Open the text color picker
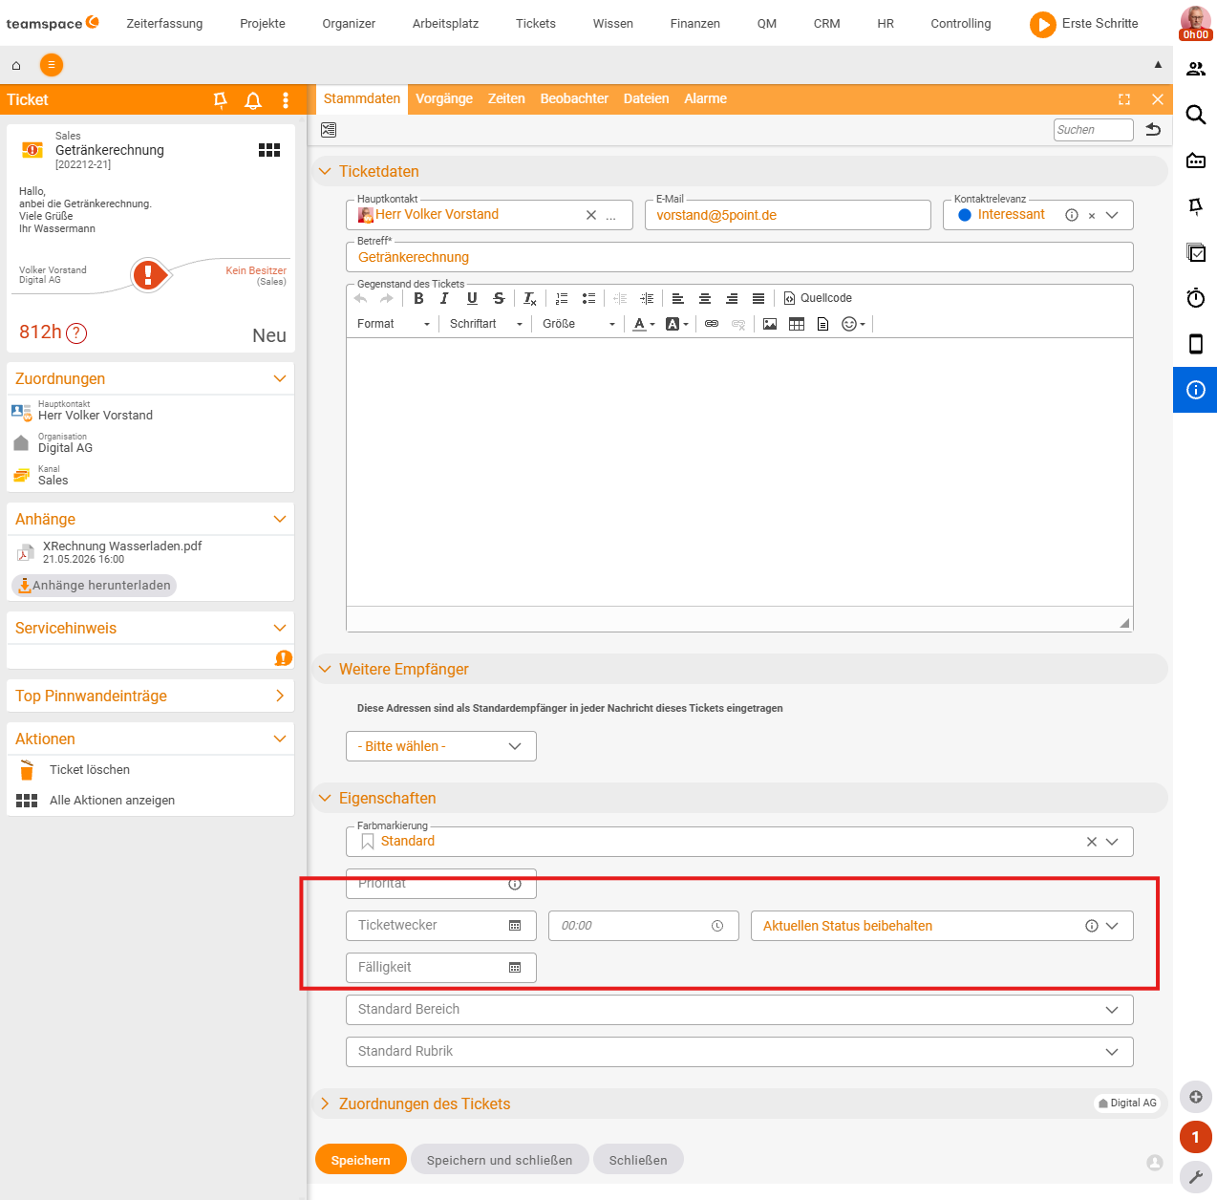 [645, 324]
